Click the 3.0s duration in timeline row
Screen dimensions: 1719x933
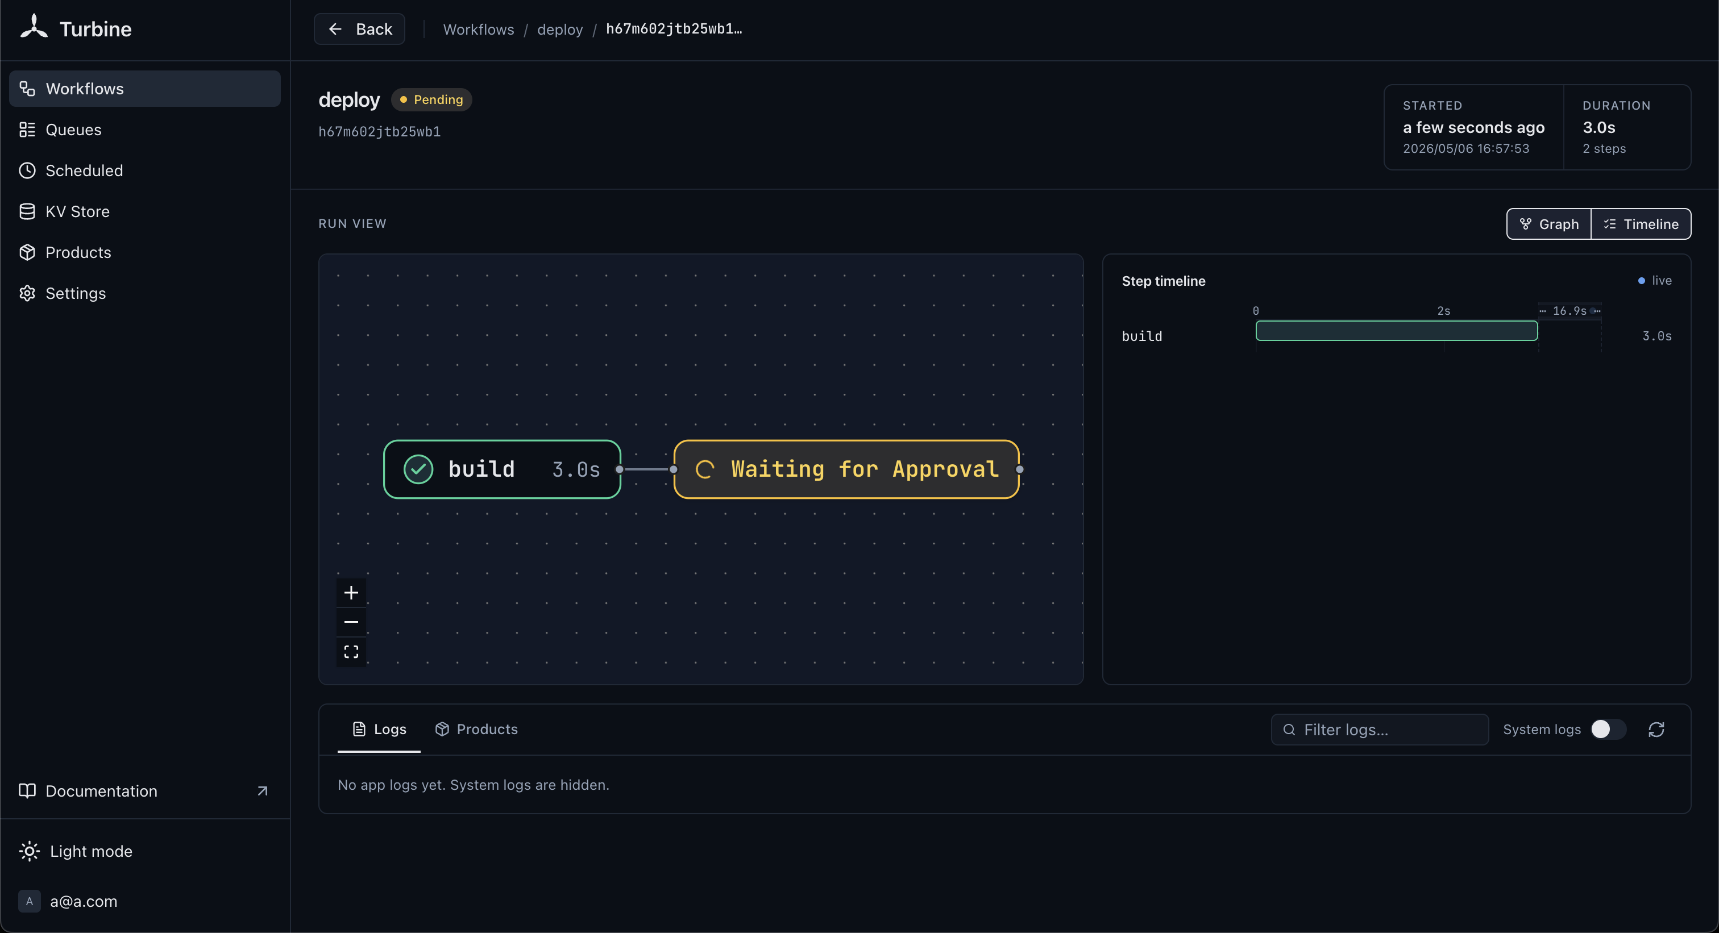[1657, 336]
